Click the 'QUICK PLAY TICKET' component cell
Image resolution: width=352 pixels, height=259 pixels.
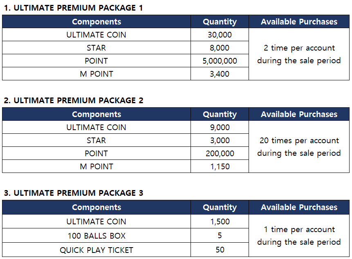pyautogui.click(x=96, y=250)
